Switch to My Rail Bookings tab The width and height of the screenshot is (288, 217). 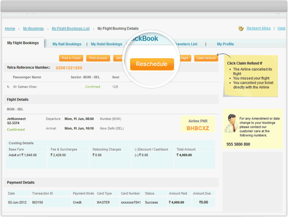tap(67, 44)
